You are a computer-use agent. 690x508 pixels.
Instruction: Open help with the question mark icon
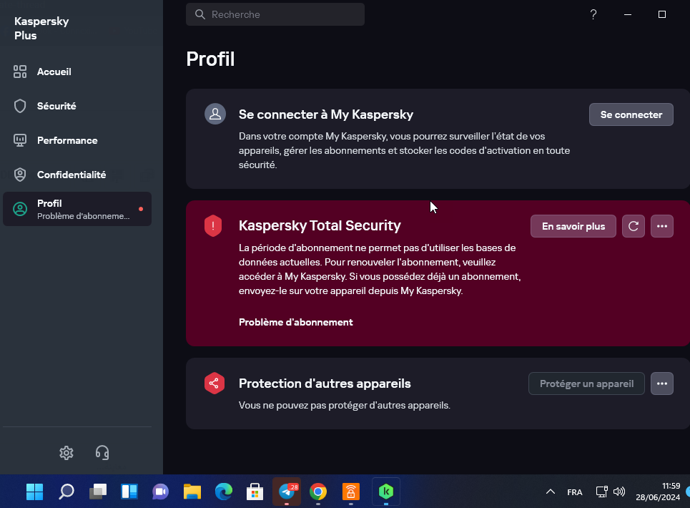coord(593,14)
